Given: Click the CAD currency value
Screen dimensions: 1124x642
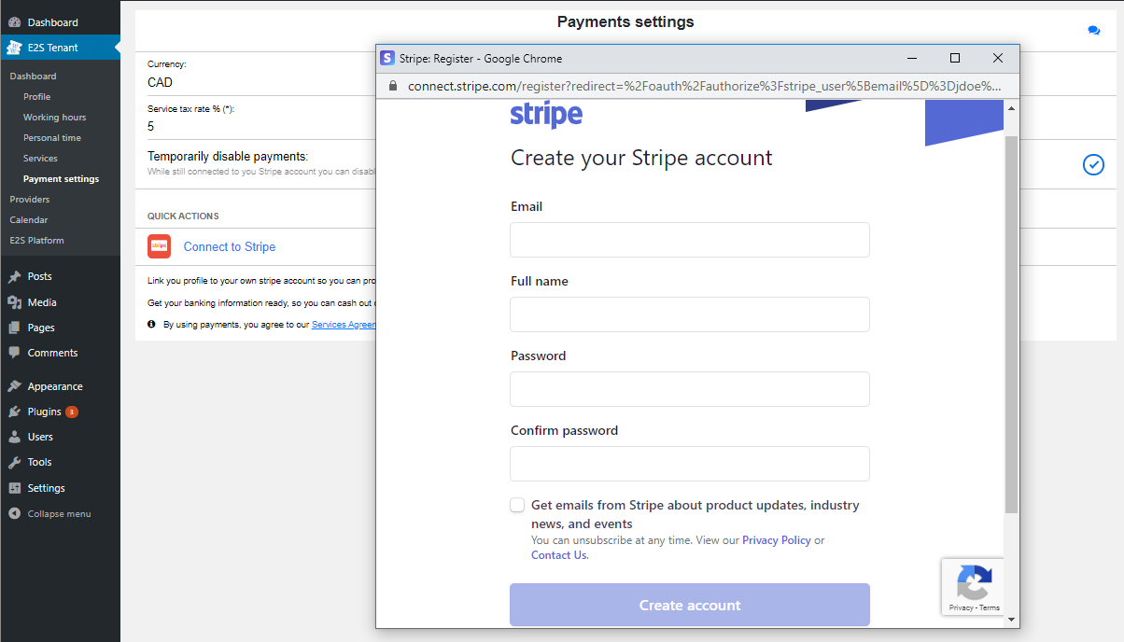Looking at the screenshot, I should (160, 82).
